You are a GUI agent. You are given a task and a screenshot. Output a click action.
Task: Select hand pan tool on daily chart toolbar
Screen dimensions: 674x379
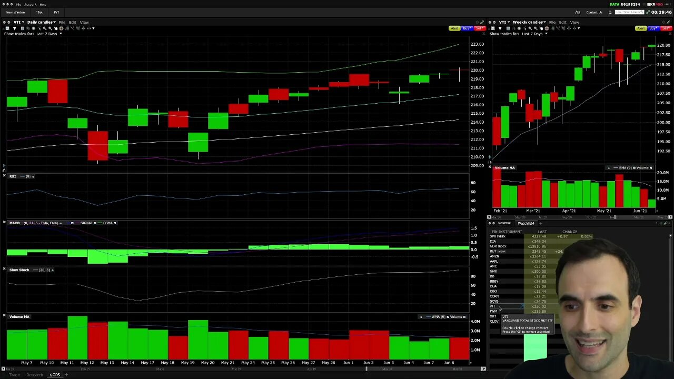point(56,28)
